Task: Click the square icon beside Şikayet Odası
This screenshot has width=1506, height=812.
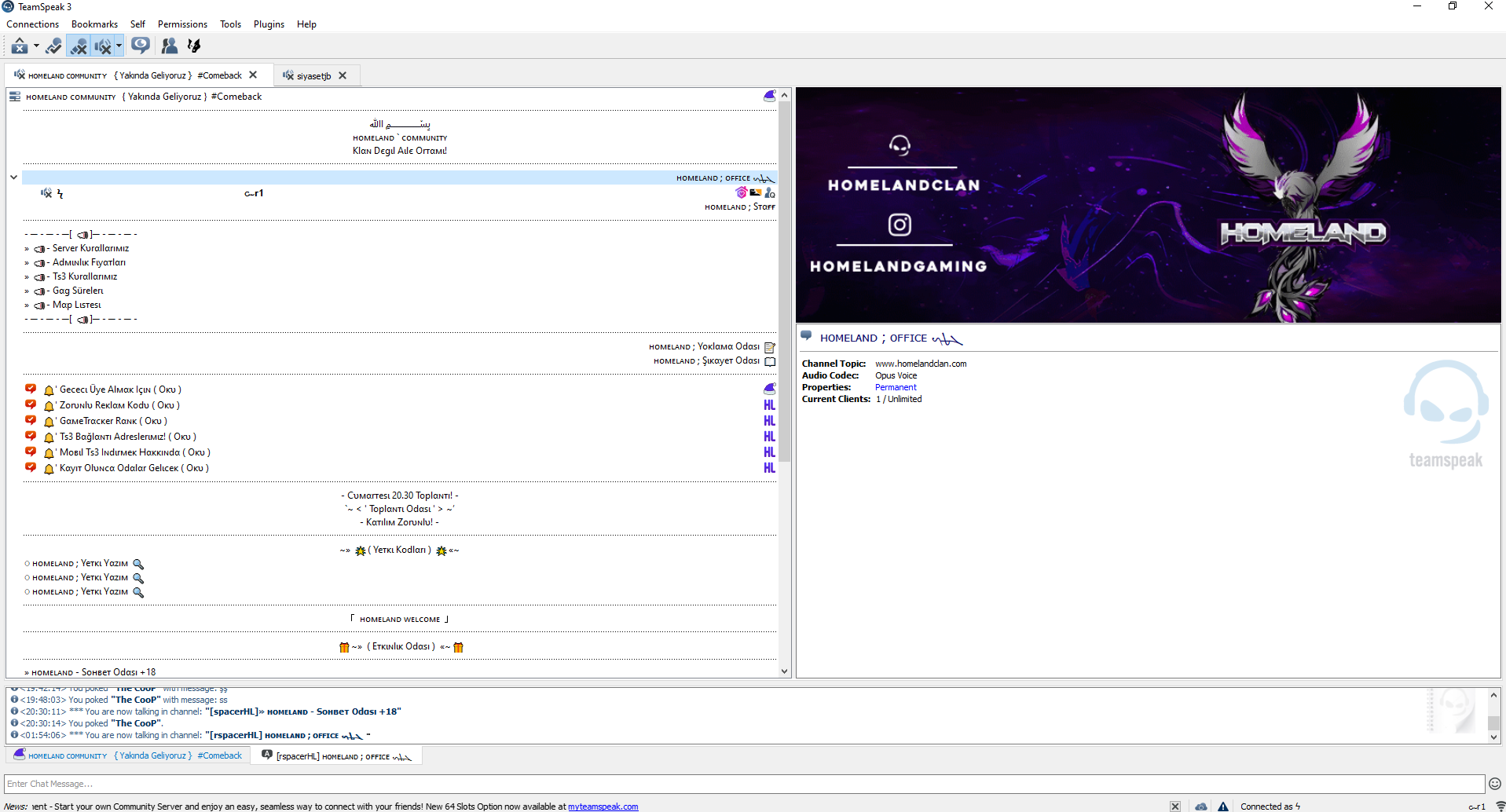Action: point(770,361)
